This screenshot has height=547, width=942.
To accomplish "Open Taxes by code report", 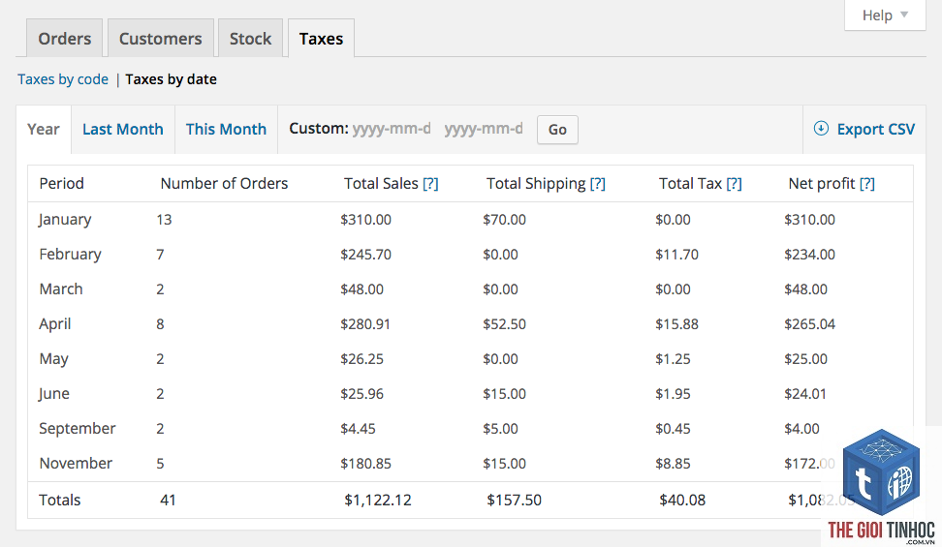I will tap(63, 79).
